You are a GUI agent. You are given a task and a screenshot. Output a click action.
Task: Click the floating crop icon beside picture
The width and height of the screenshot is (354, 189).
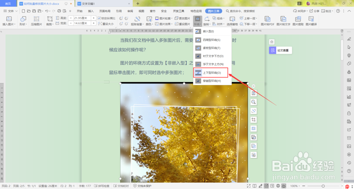pos(253,120)
